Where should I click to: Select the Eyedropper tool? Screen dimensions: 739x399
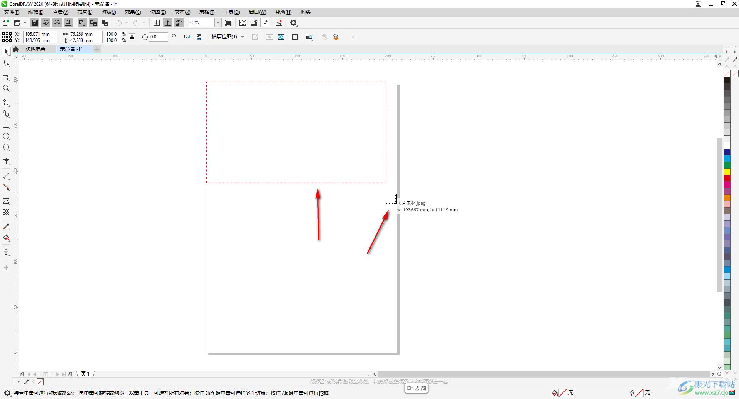[x=6, y=227]
